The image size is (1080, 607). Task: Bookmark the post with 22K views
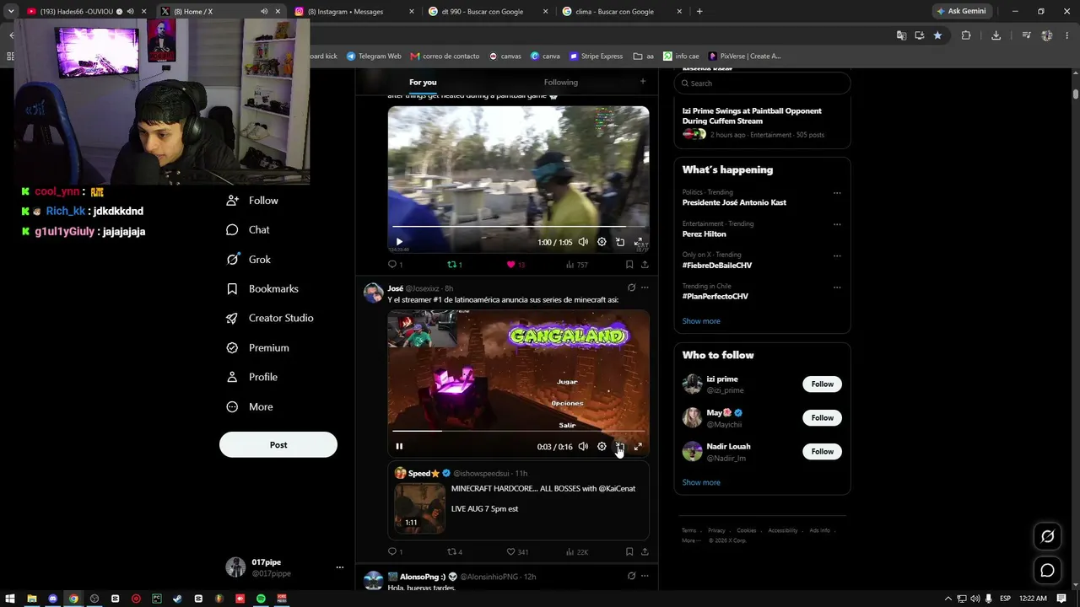click(x=629, y=552)
